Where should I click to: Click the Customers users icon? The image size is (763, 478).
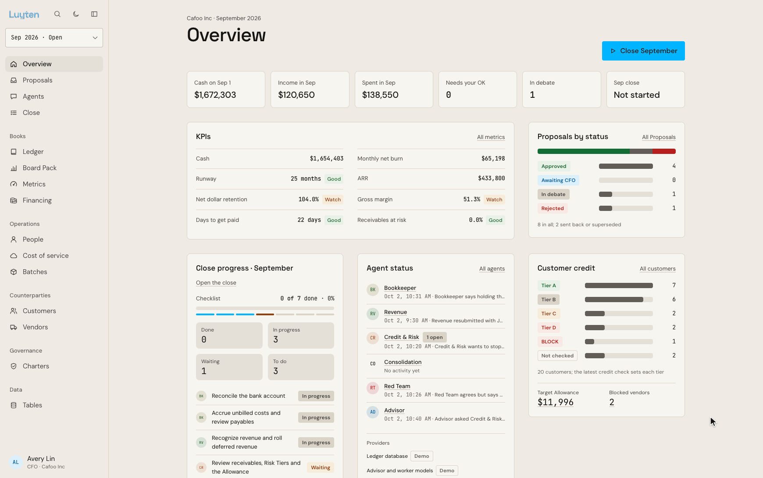[14, 311]
